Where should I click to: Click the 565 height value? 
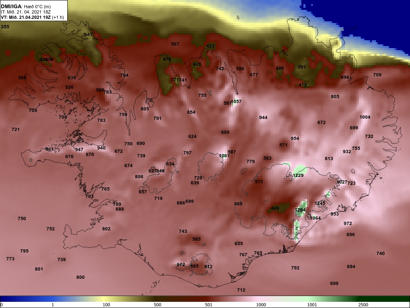click(x=196, y=239)
